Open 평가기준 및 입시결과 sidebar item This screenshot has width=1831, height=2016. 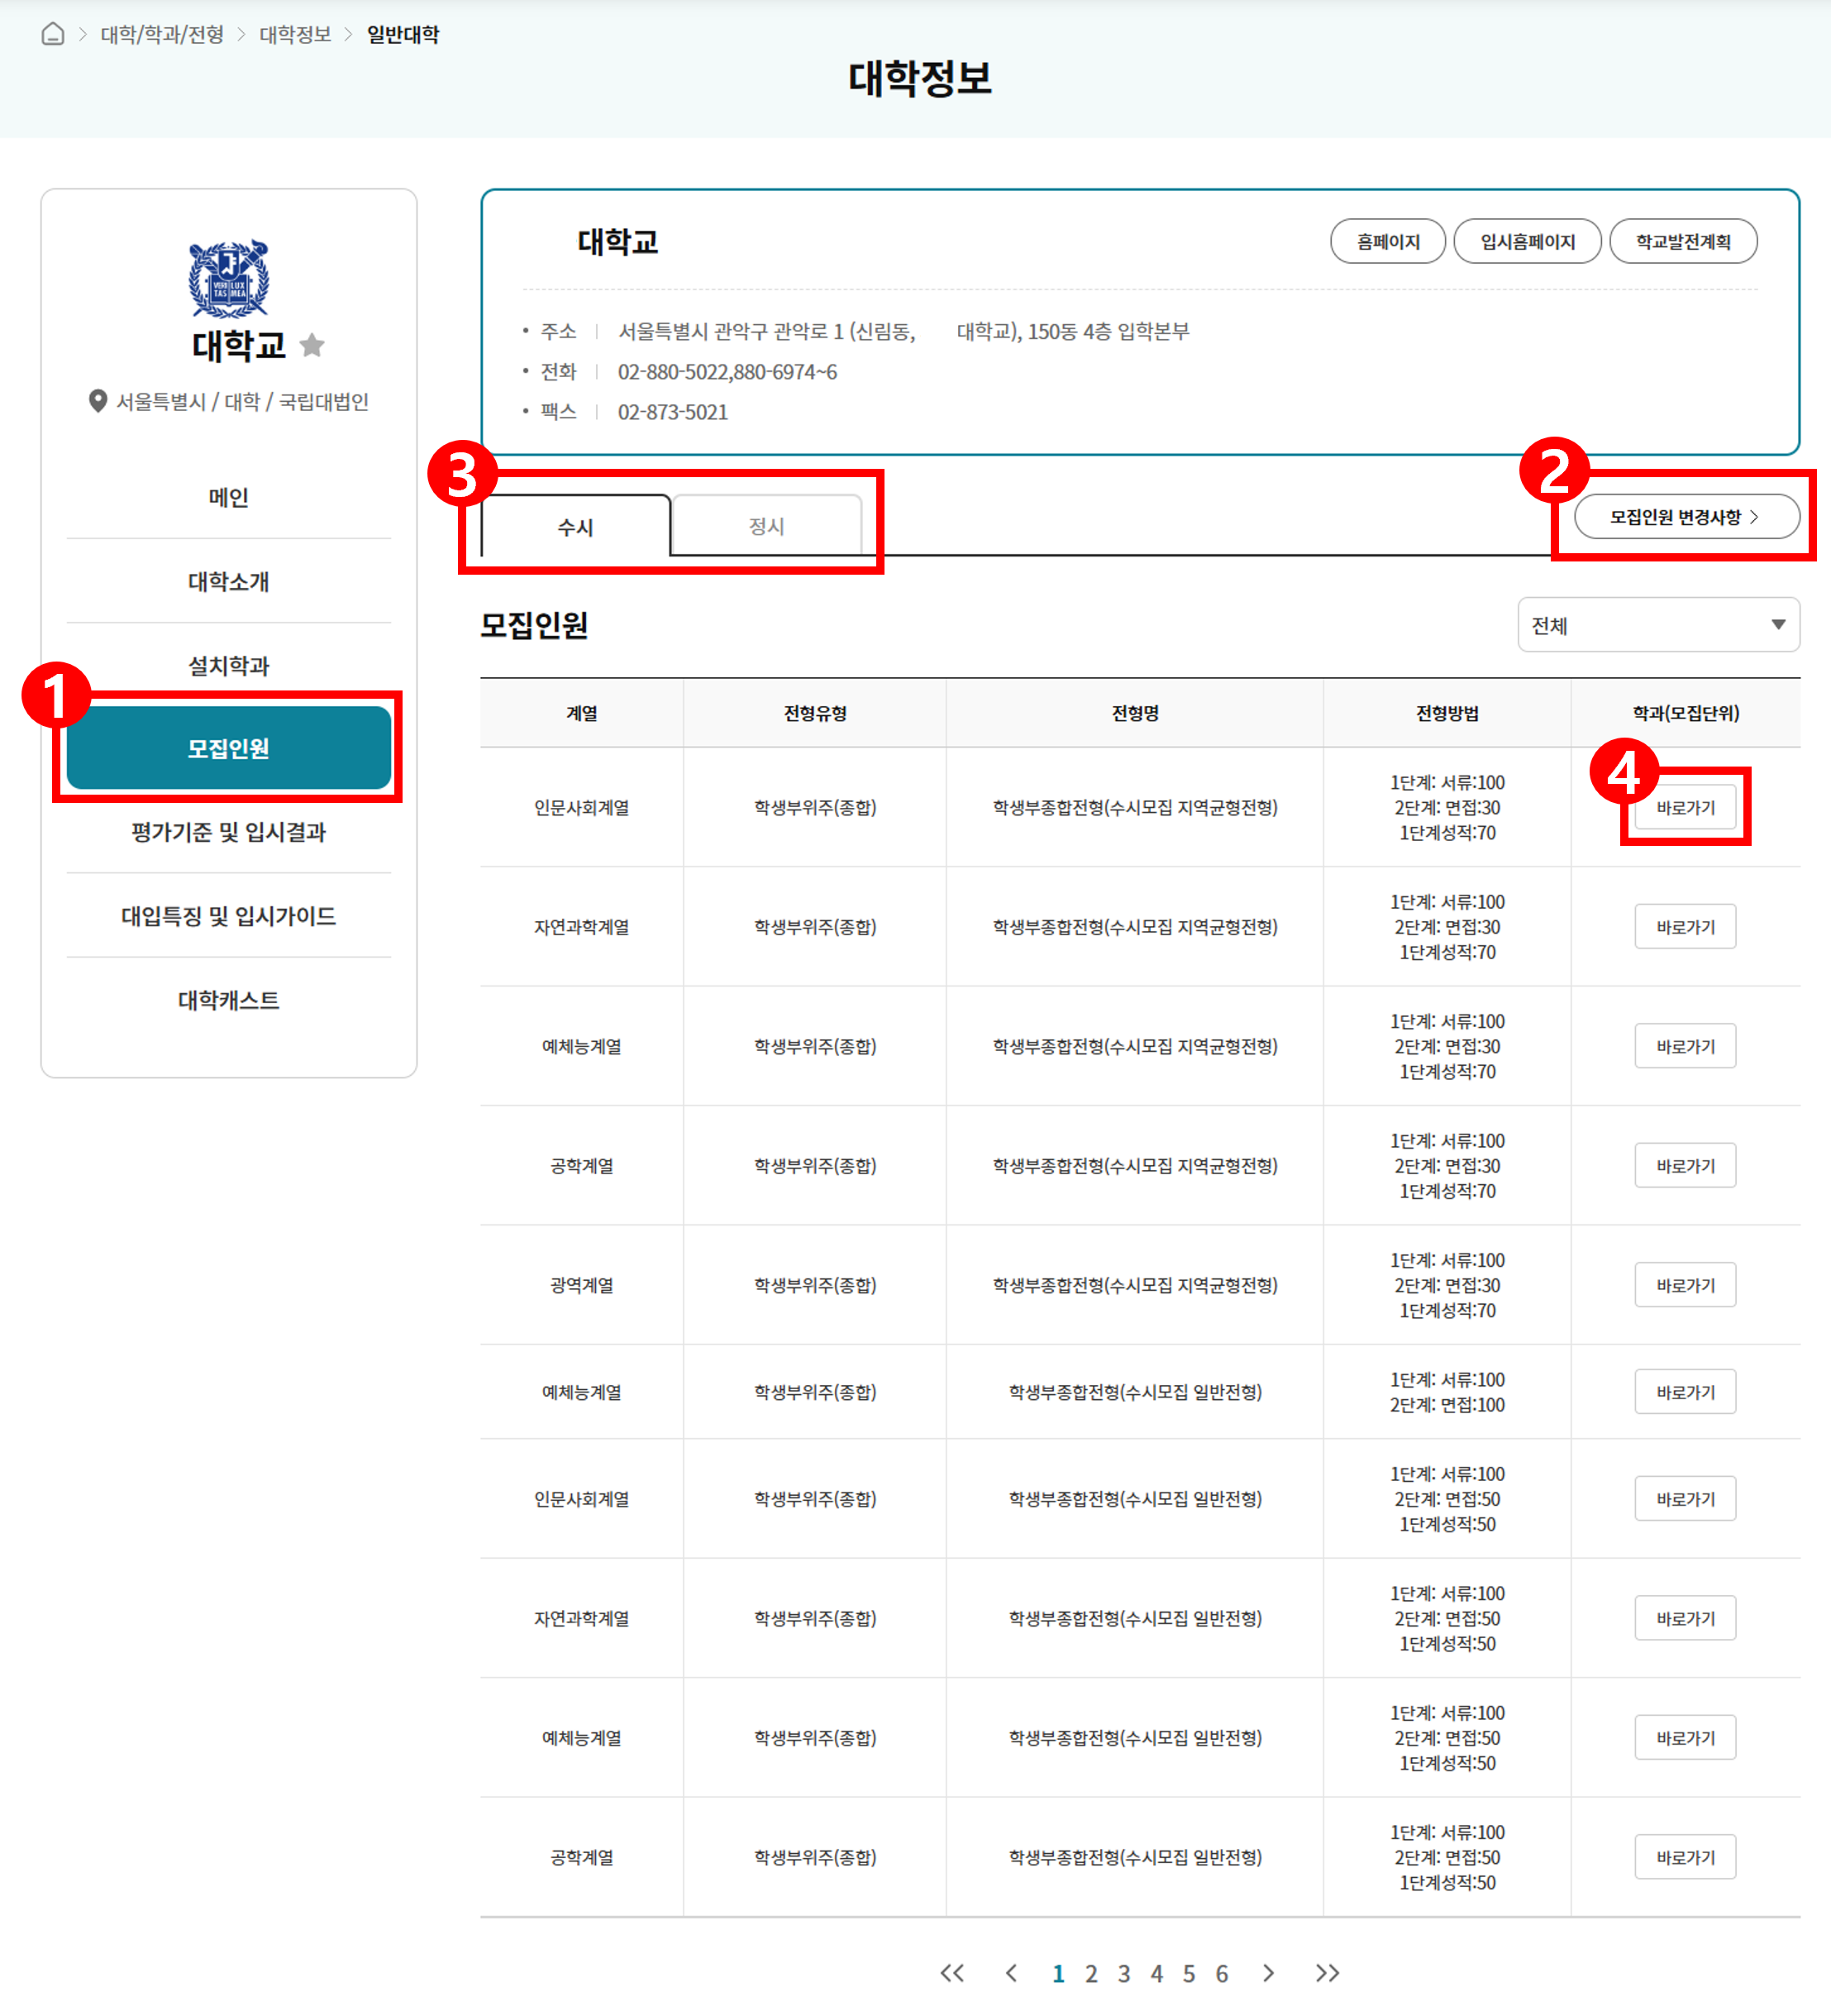[229, 832]
